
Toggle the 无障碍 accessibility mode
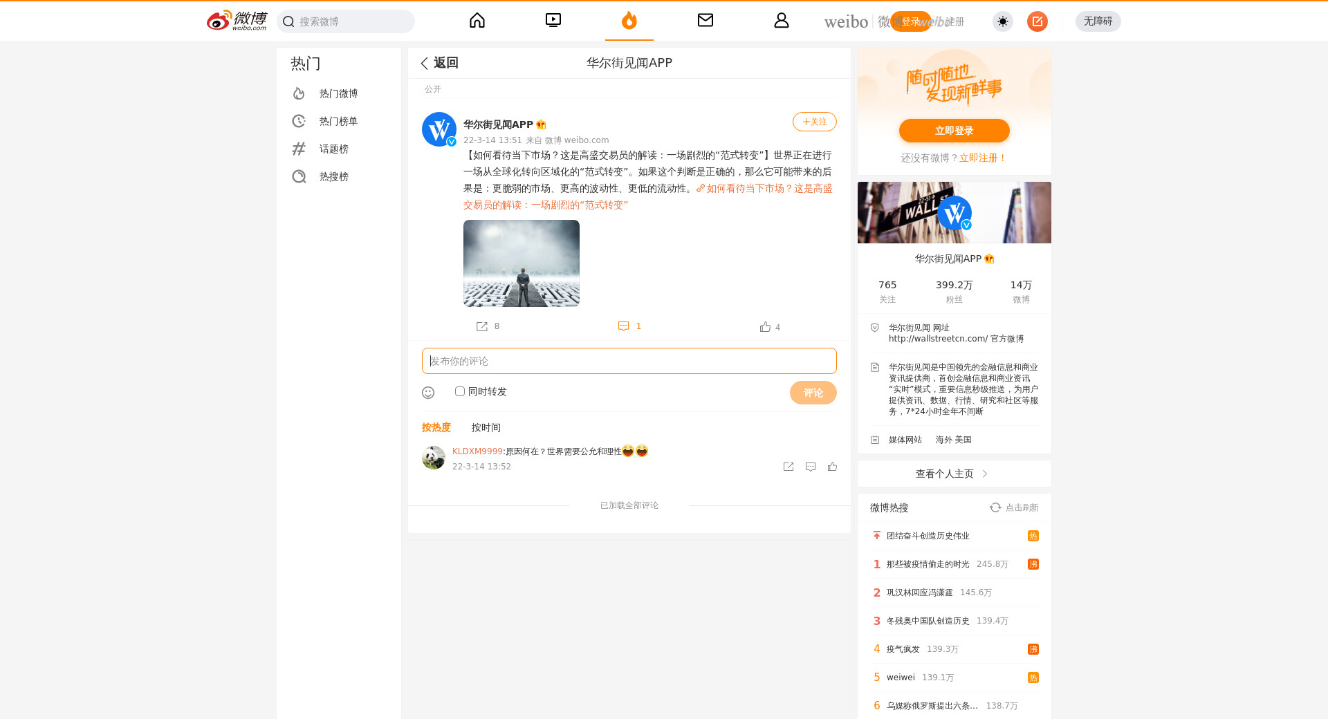1098,21
